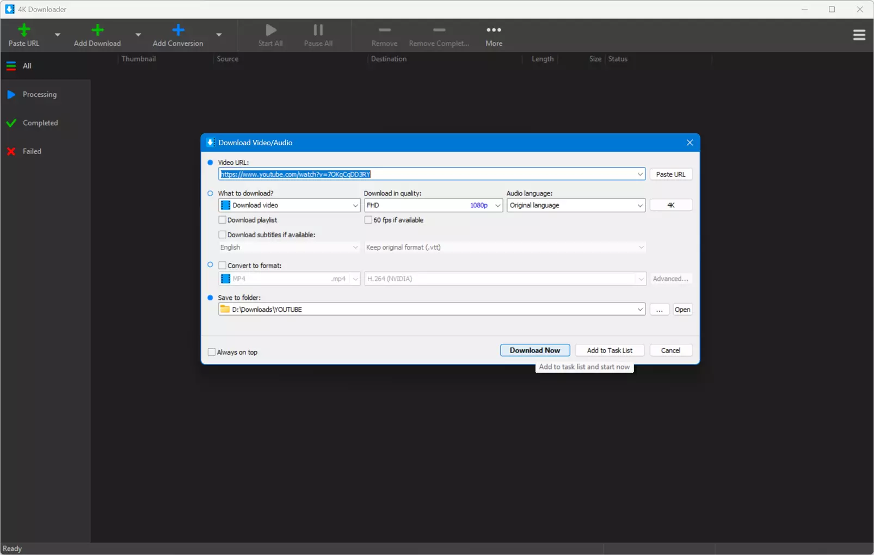The image size is (874, 555).
Task: Sort by Status column header
Action: pos(618,59)
